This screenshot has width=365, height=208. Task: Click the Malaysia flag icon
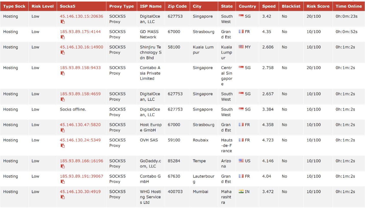point(241,47)
